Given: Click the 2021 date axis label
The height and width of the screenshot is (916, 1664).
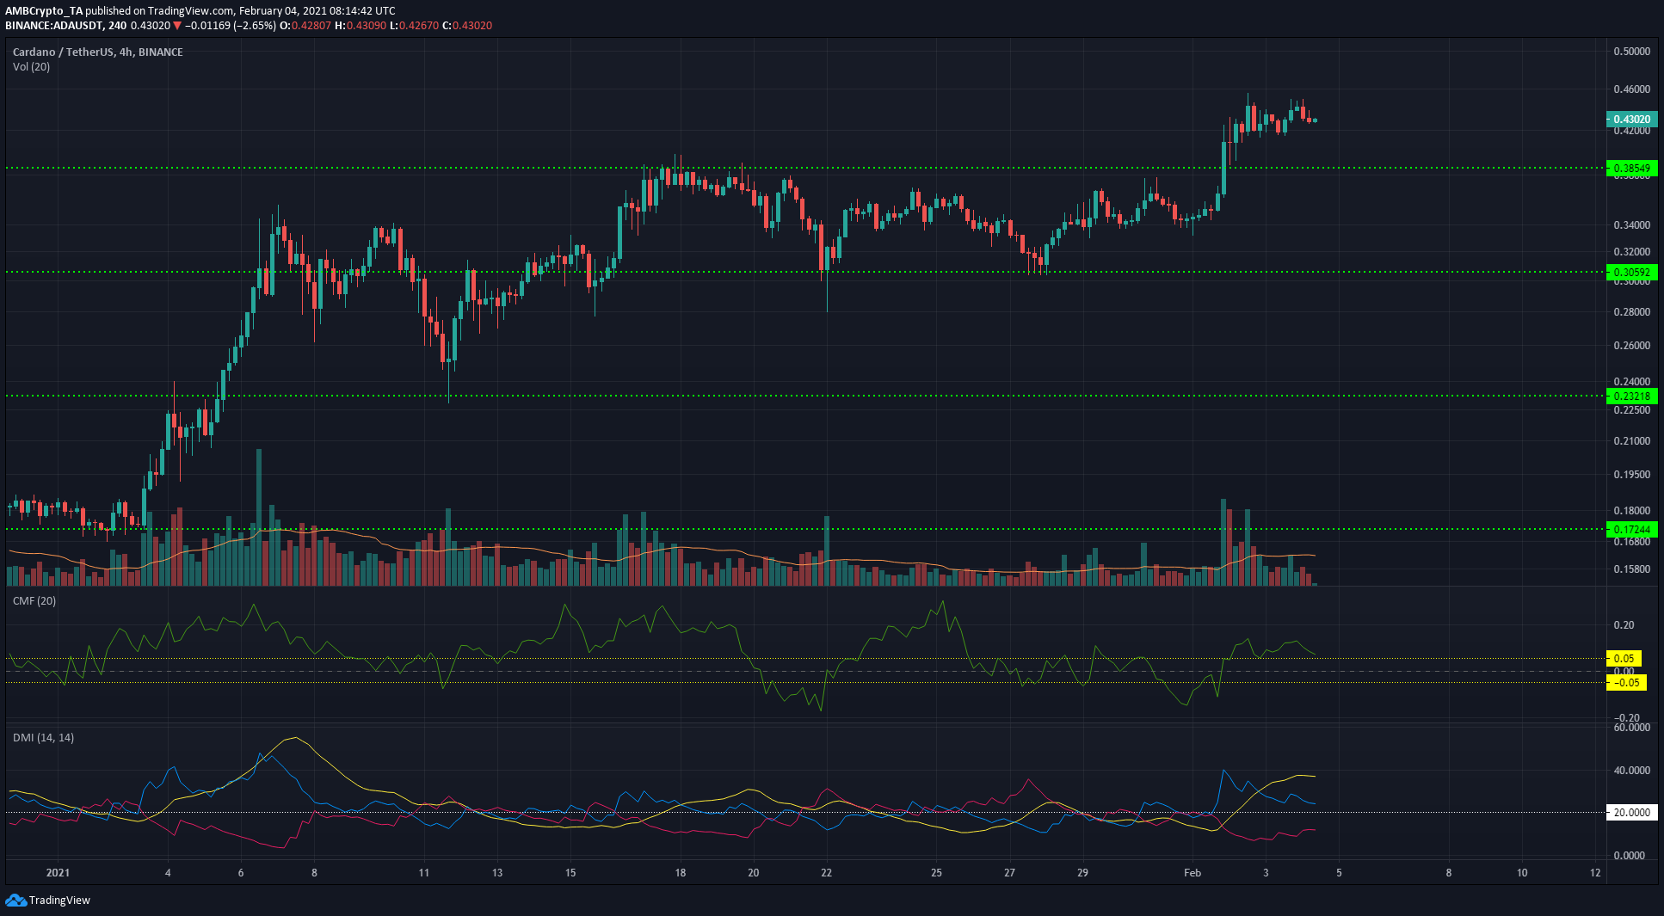Looking at the screenshot, I should point(58,873).
